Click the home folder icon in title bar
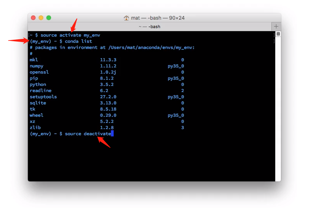Viewport: 310px width, 208px height. click(126, 18)
